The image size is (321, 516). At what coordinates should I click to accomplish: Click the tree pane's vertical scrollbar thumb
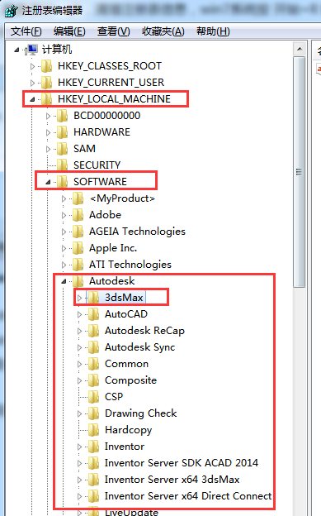(x=299, y=172)
